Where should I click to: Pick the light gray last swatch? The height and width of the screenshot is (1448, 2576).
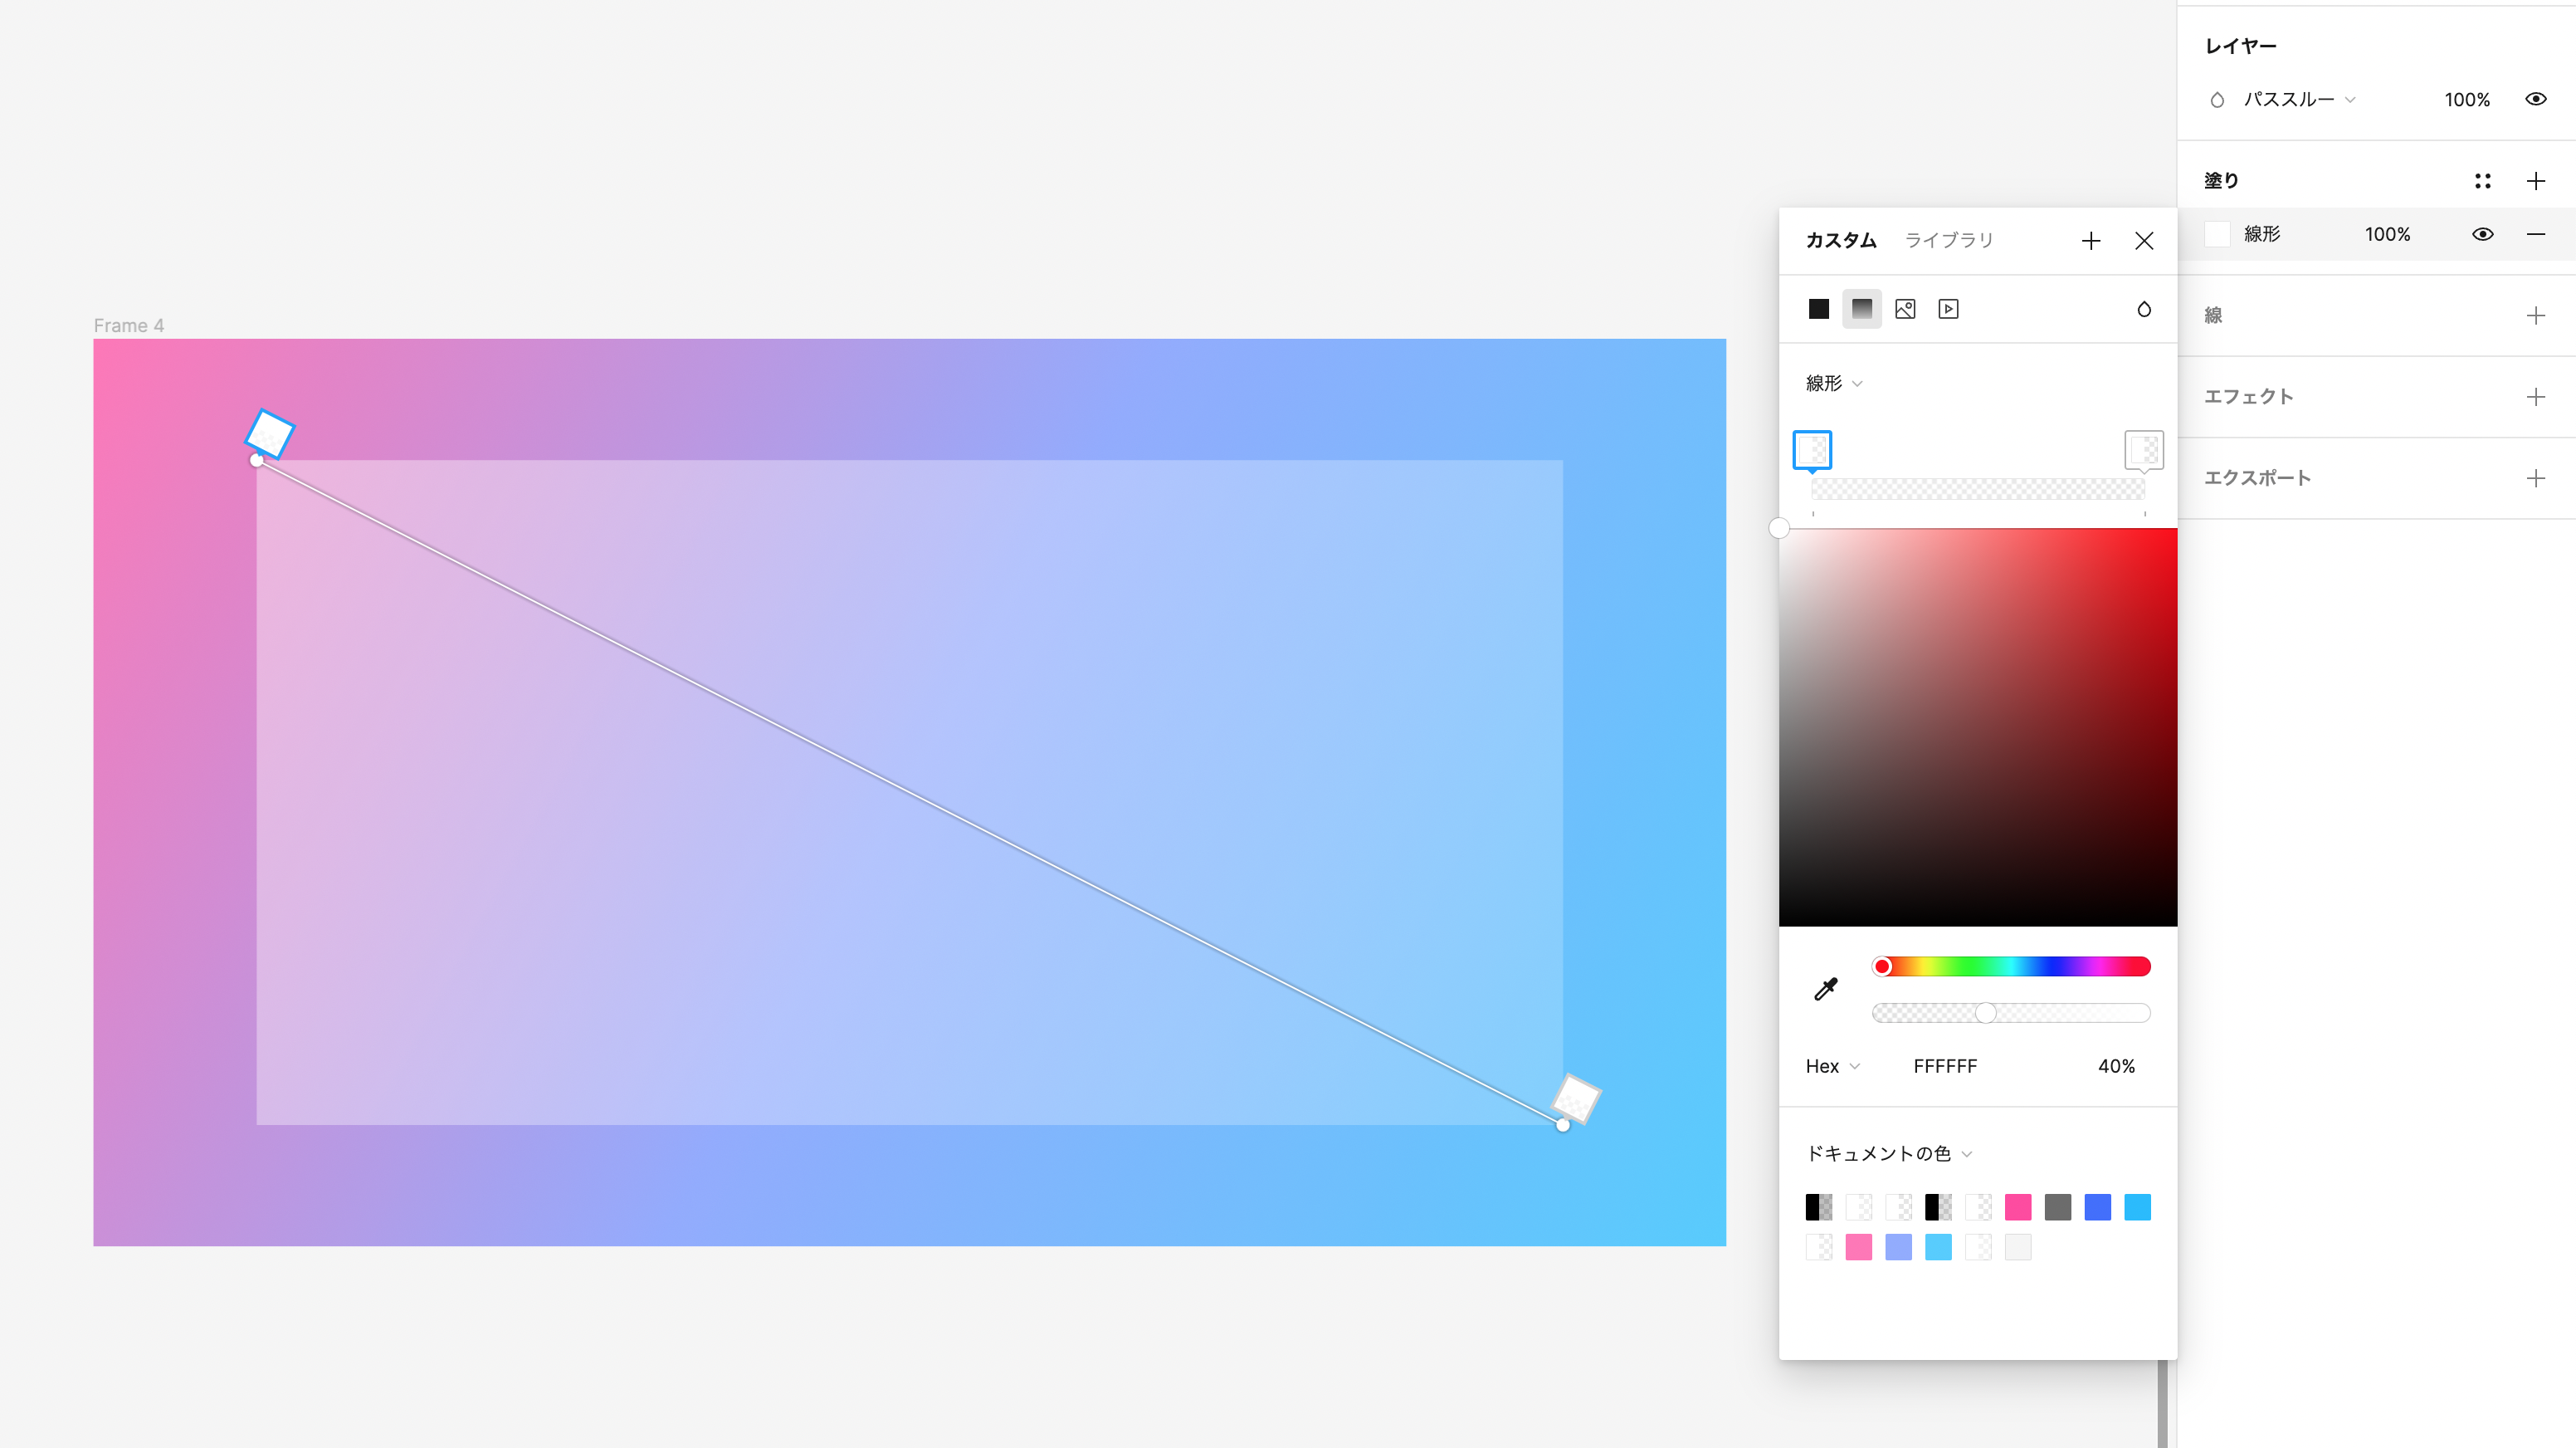2017,1247
